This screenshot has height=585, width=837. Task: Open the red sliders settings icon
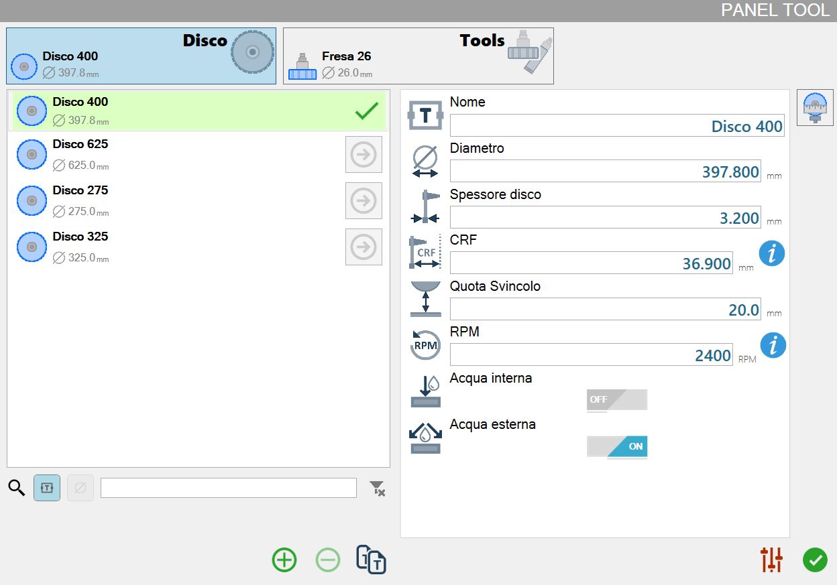pyautogui.click(x=772, y=560)
